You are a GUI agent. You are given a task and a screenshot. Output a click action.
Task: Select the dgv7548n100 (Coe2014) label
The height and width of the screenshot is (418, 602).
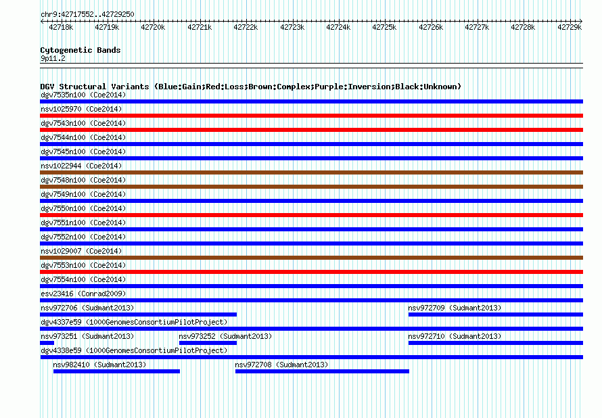coord(83,180)
